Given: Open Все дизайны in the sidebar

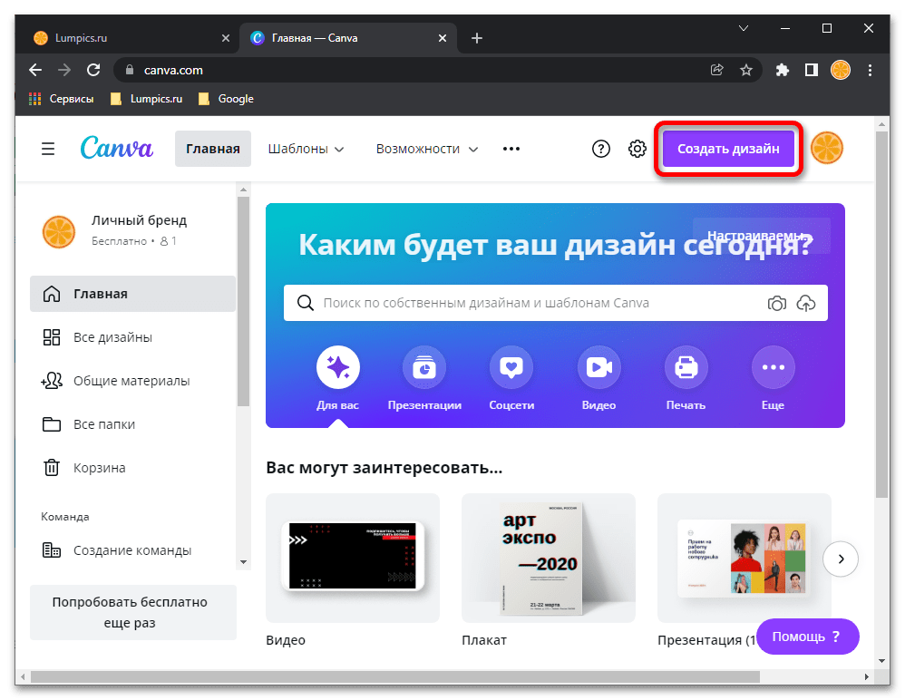Looking at the screenshot, I should (x=112, y=337).
